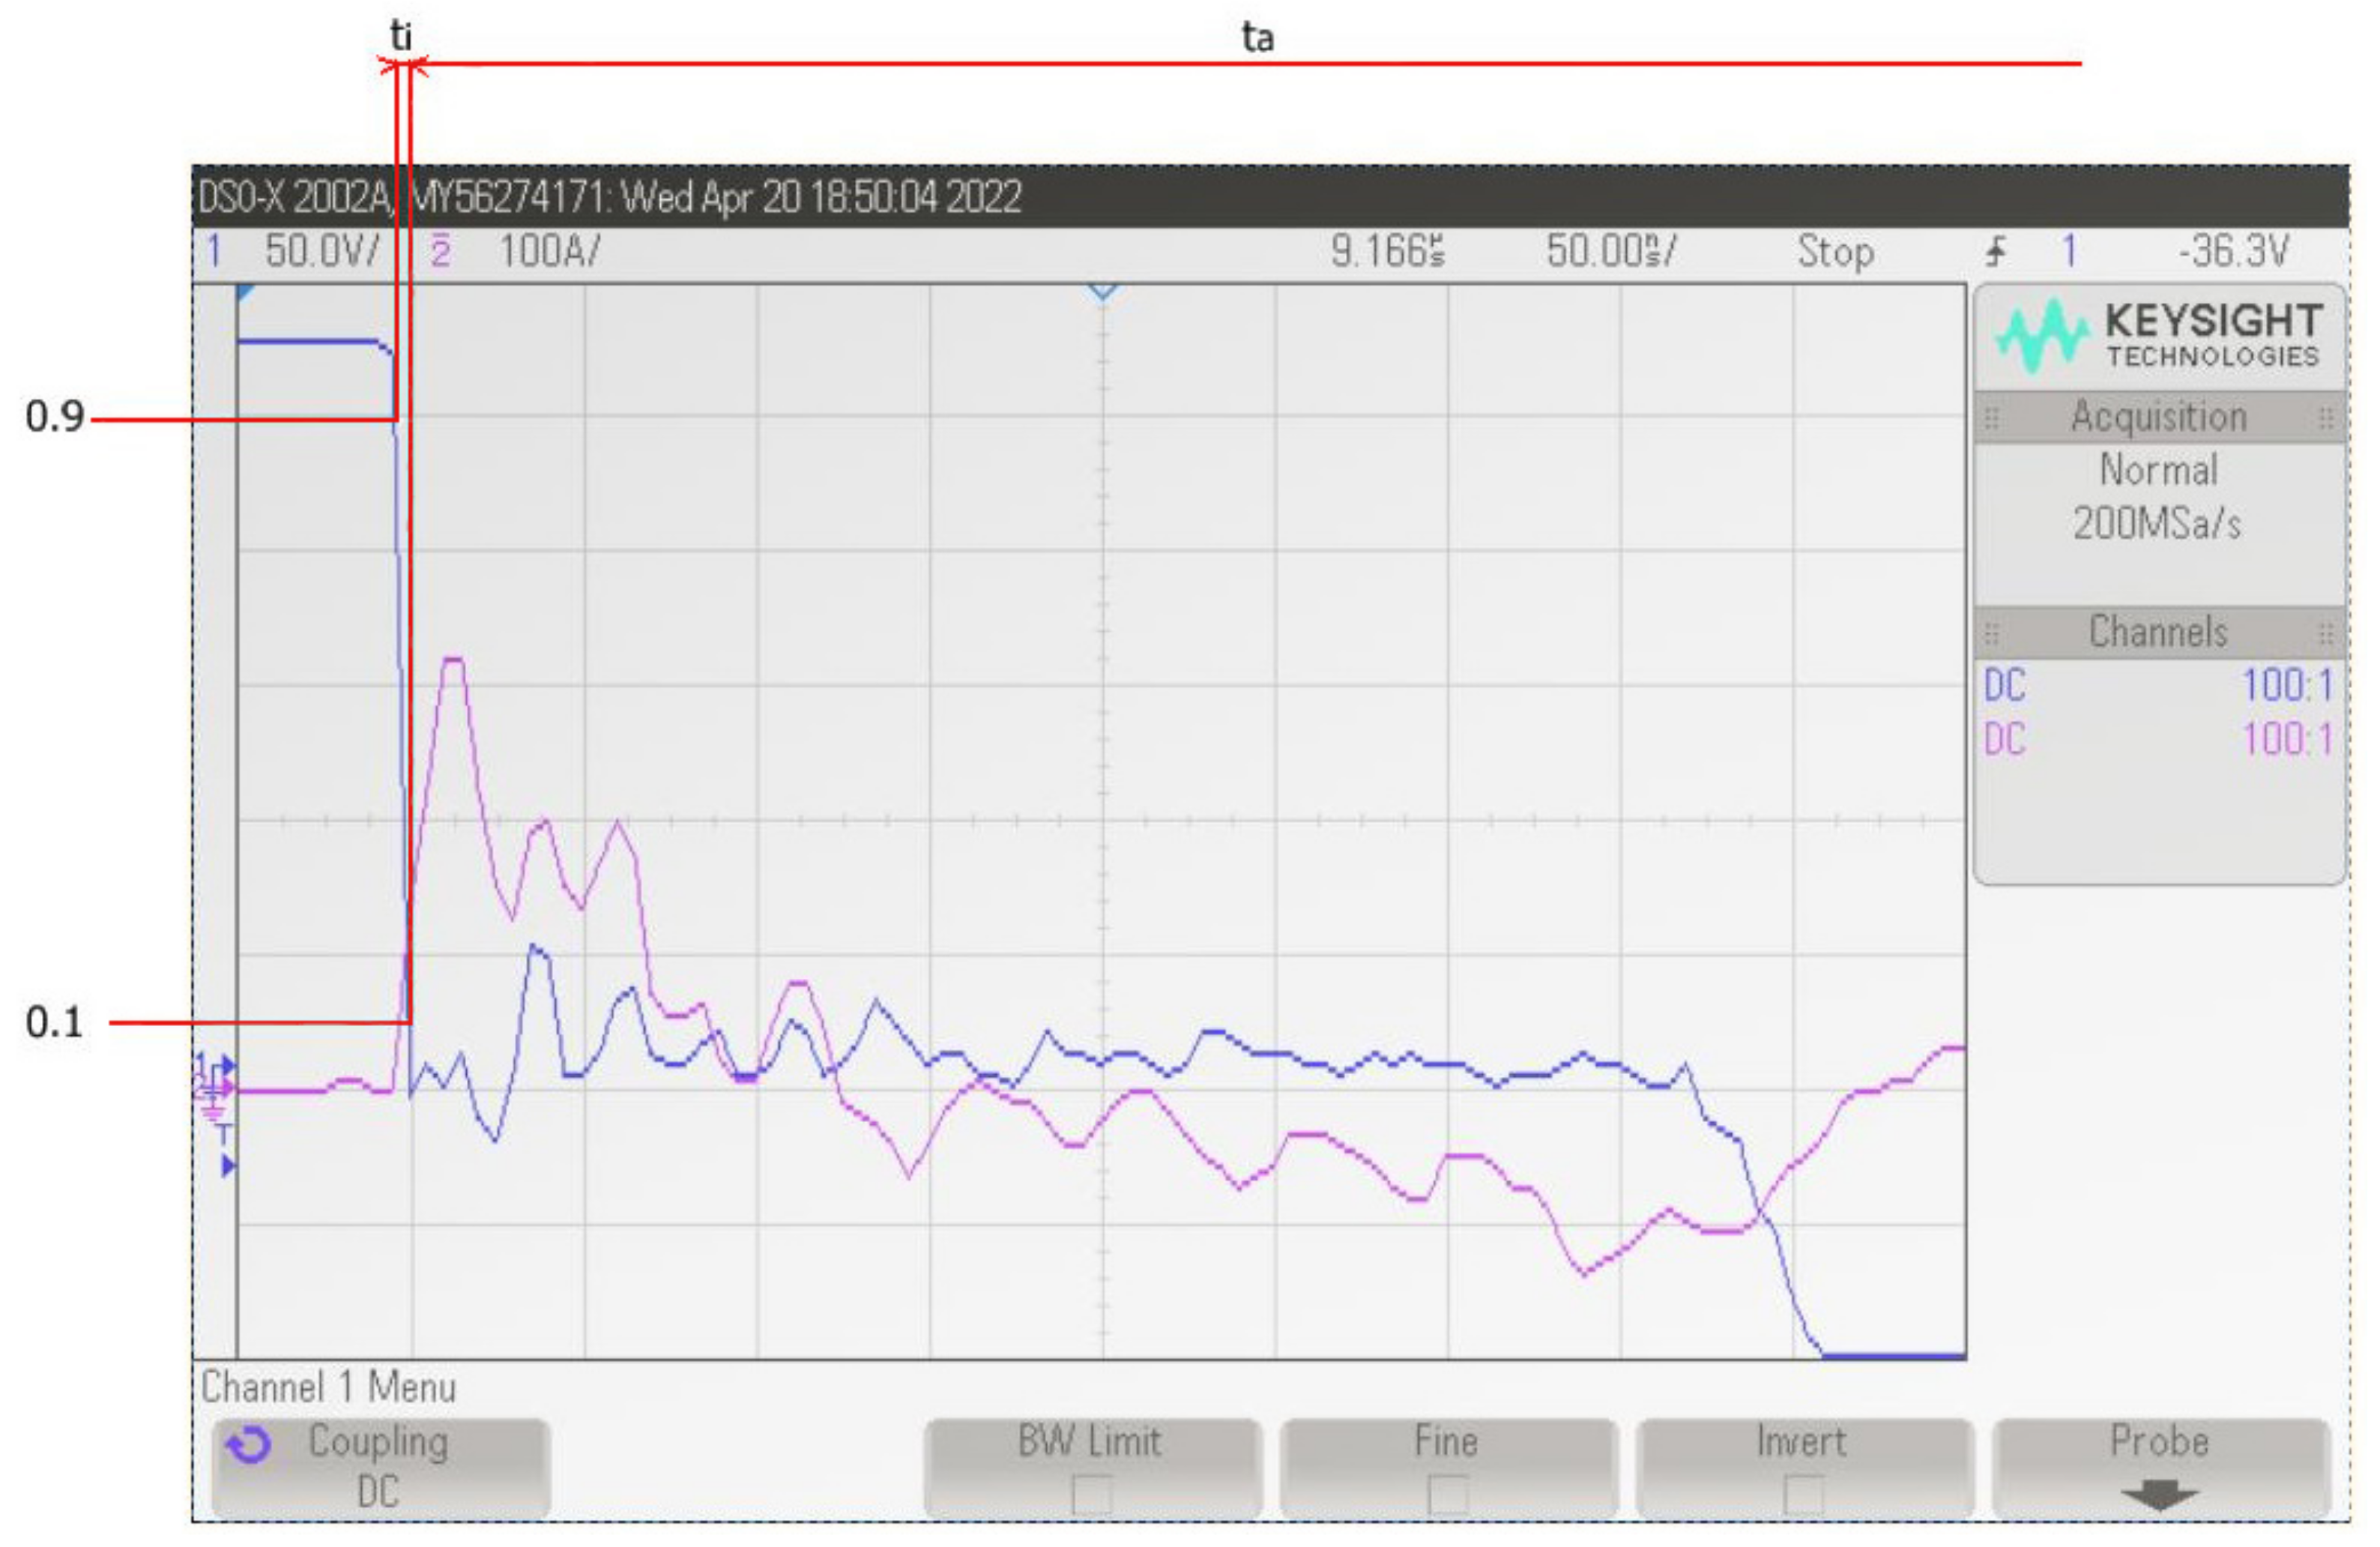2380x1547 pixels.
Task: Select channel 1 50.0V/ scale label
Action: 322,251
